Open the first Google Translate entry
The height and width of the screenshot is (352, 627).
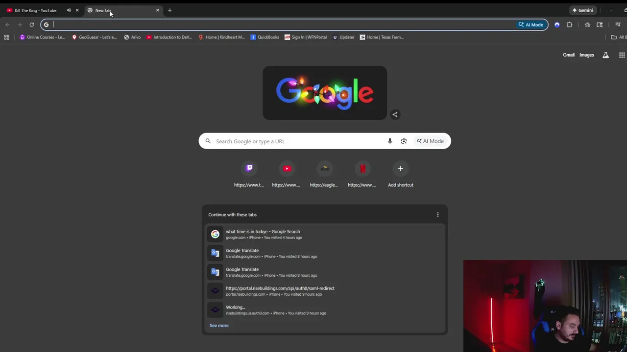click(325, 253)
